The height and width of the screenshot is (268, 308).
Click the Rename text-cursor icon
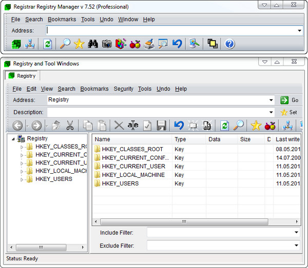click(133, 125)
